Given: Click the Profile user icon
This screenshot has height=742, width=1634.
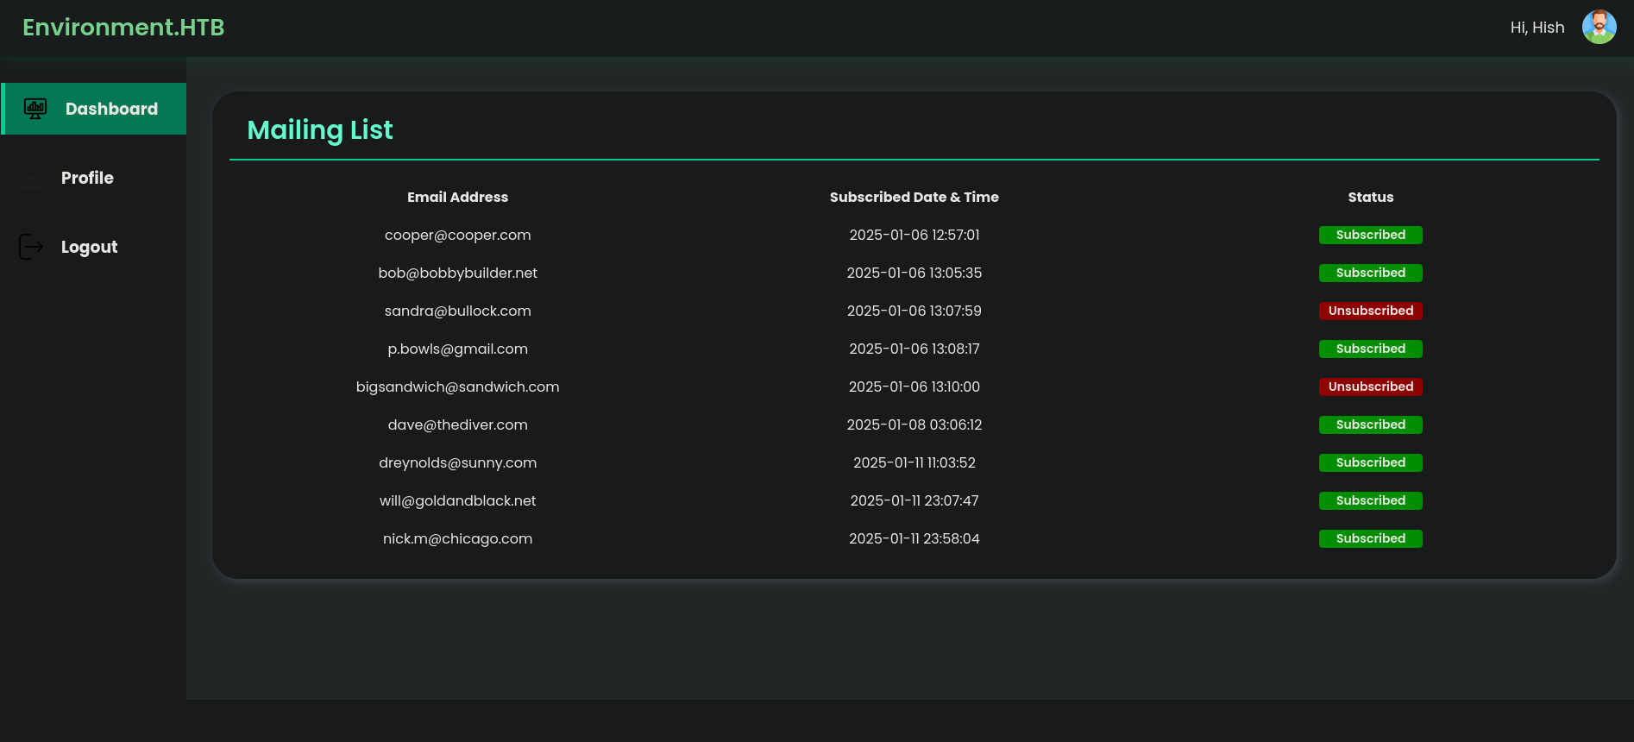Looking at the screenshot, I should 31,178.
